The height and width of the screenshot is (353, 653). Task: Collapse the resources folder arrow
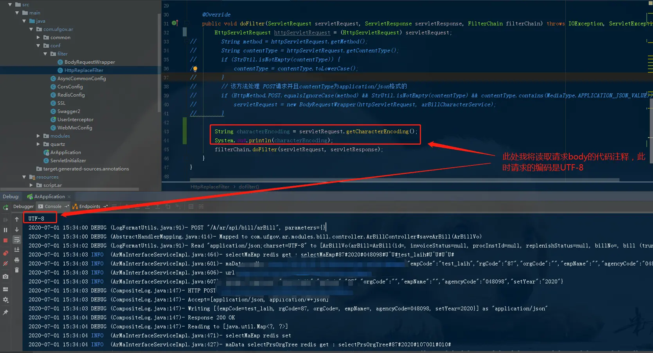point(24,177)
